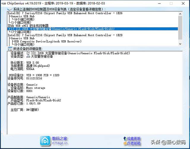Click the 作者邮箱 link
This screenshot has height=149, width=190.
[134, 143]
